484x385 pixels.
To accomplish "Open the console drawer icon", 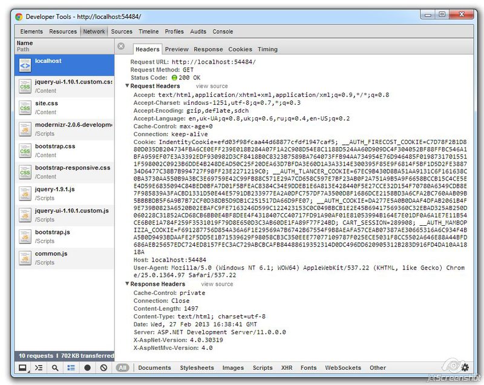I will coord(38,367).
